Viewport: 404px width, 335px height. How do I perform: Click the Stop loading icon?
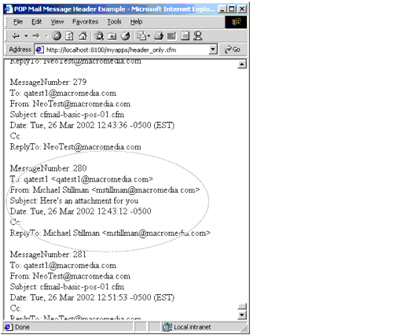tap(57, 35)
